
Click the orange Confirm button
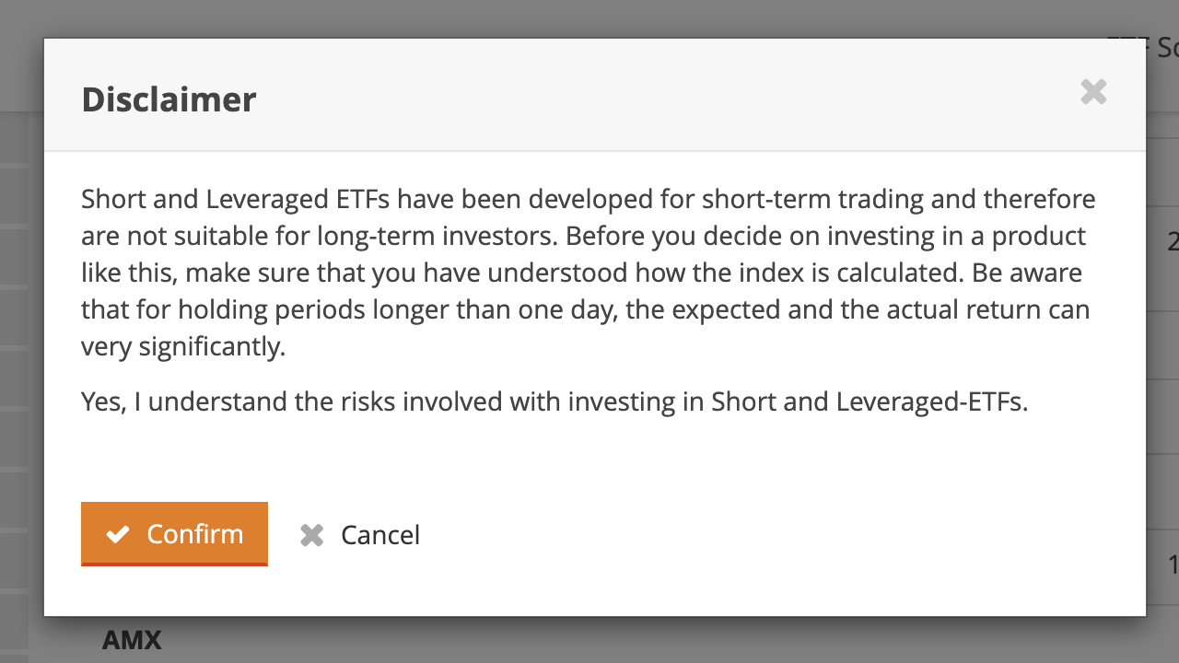click(174, 534)
